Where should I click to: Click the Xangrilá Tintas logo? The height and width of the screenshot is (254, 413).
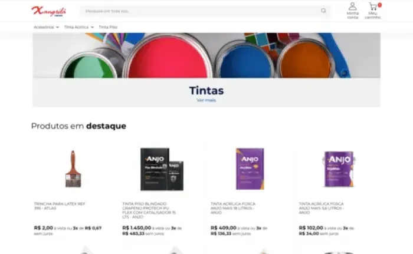49,11
